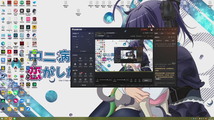Image resolution: width=214 pixels, height=120 pixels.
Task: Expand the small arrow beside the microphone icon
Action: click(99, 80)
